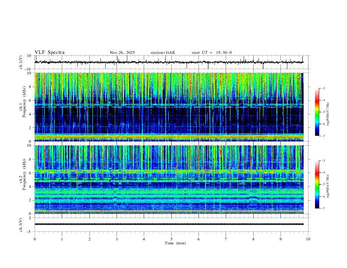Screen dimensions: 347x268
Task: Select the "start UT = 19:30:0" text
Action: pos(212,53)
